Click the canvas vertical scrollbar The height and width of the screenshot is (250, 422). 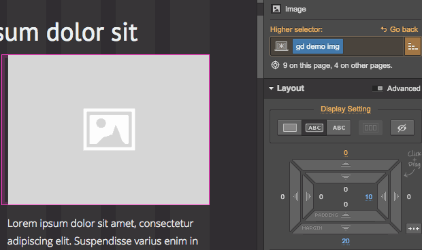pos(260,46)
